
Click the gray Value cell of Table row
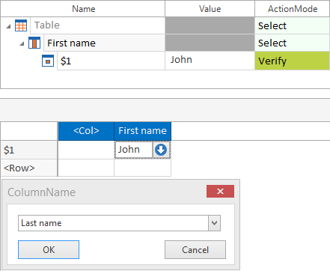pyautogui.click(x=210, y=25)
